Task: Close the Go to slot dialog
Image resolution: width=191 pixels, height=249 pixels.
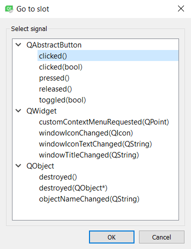Action: point(181,8)
